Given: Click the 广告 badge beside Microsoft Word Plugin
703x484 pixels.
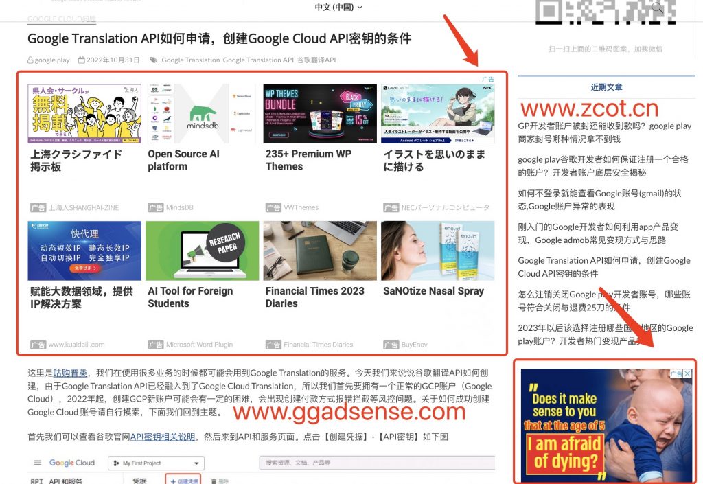Looking at the screenshot, I should [156, 345].
